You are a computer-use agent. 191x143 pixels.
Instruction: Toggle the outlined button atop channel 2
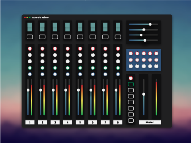pyautogui.click(x=42, y=37)
